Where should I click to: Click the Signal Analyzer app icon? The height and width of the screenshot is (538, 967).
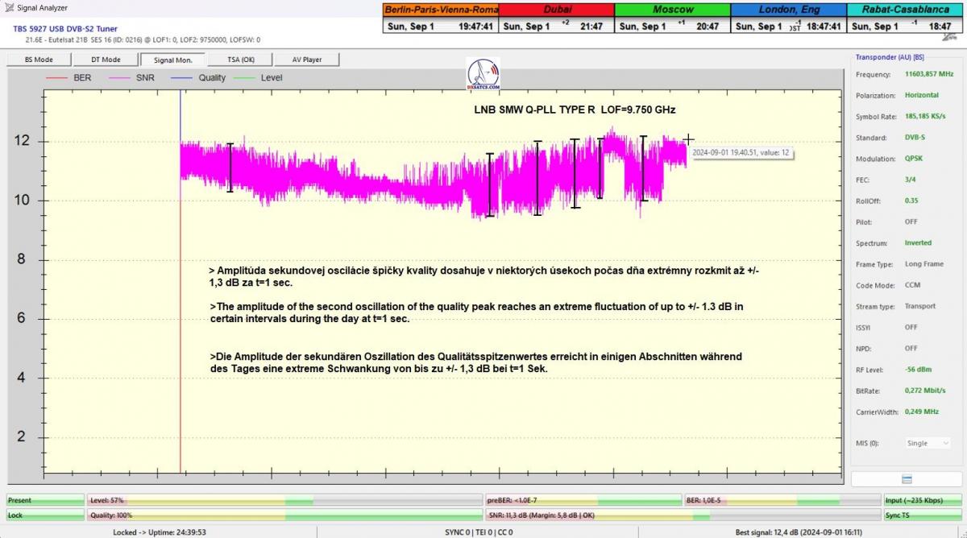(x=8, y=8)
